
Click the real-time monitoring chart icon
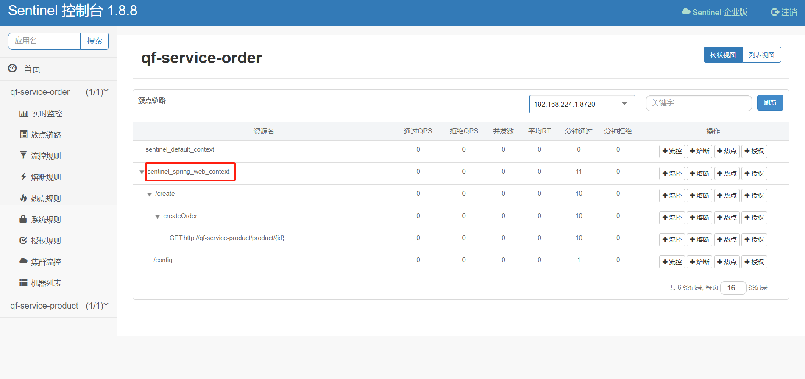[24, 113]
